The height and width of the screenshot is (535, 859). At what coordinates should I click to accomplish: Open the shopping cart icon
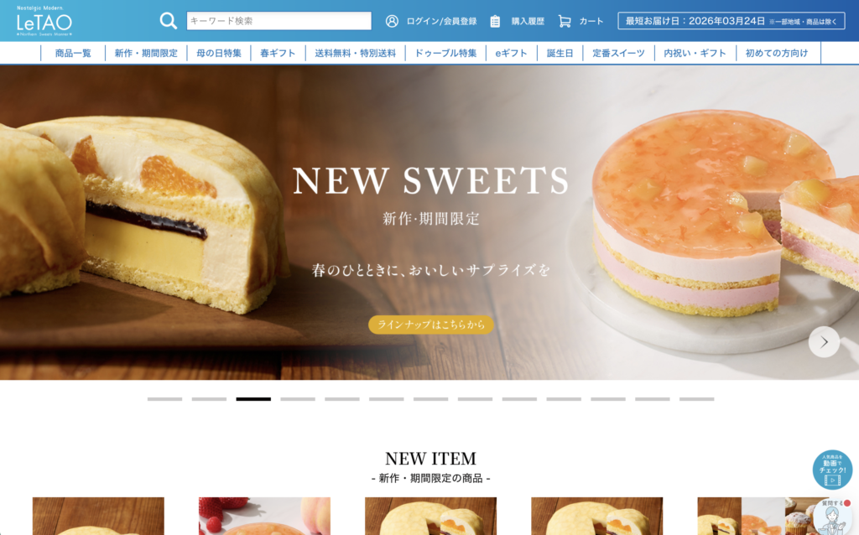[565, 21]
